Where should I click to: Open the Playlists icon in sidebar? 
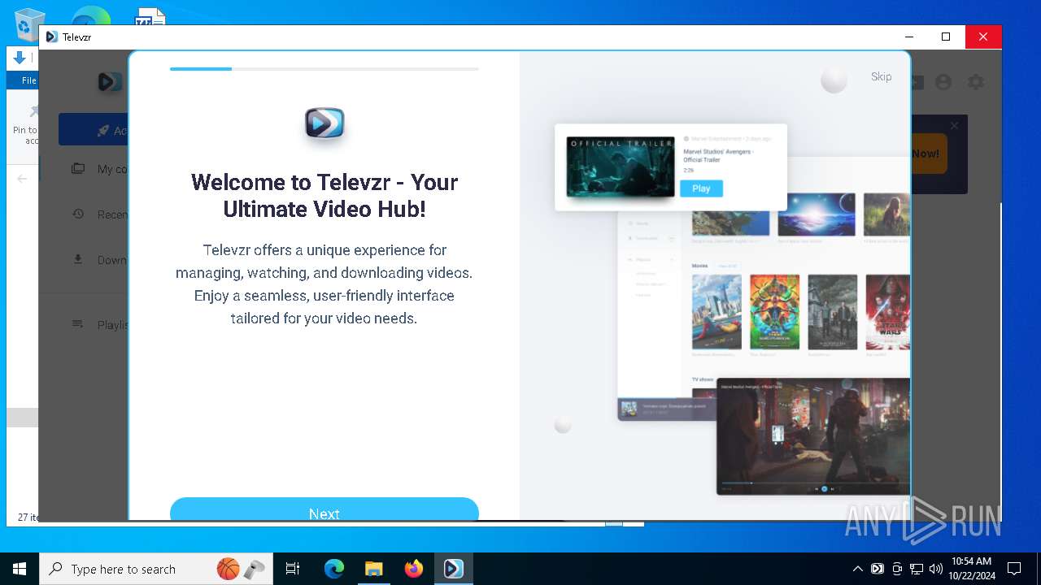pyautogui.click(x=78, y=324)
